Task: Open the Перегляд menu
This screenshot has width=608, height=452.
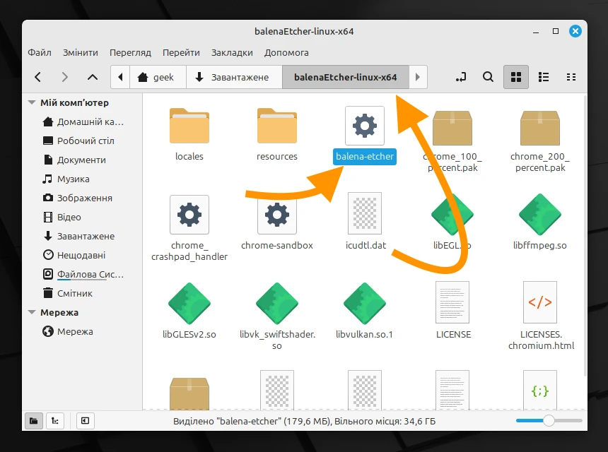Action: (130, 52)
